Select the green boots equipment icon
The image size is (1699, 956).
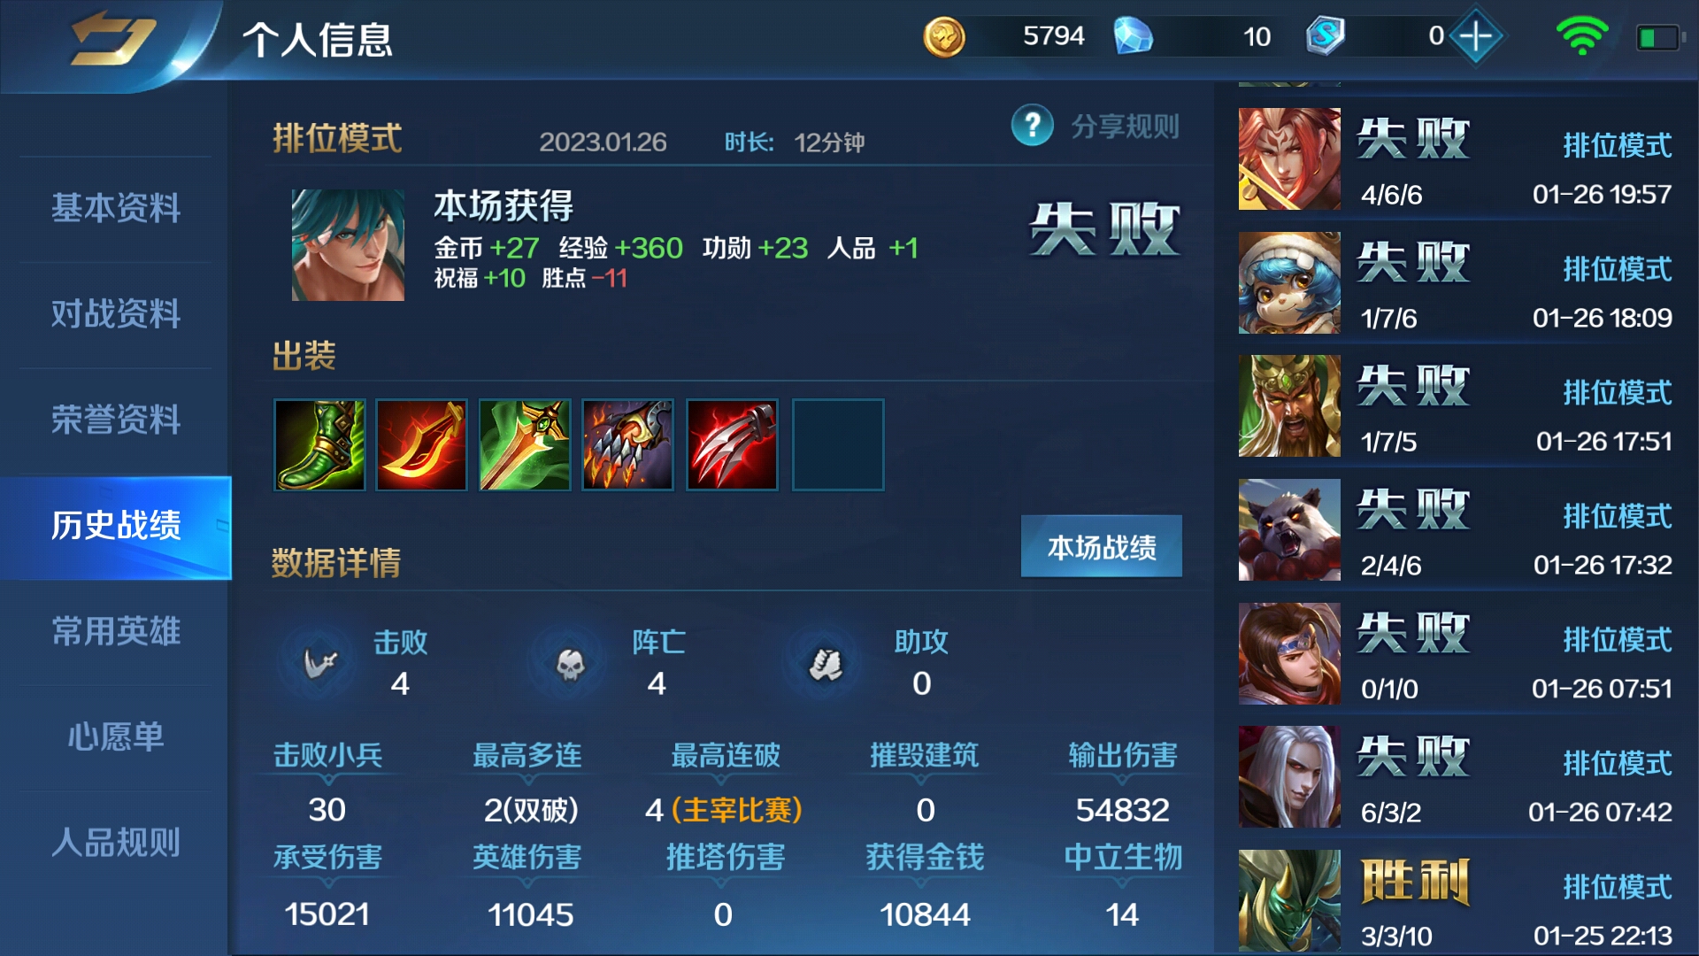[319, 444]
